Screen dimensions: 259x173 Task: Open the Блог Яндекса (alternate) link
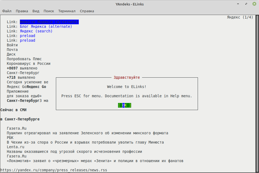[x=46, y=26]
